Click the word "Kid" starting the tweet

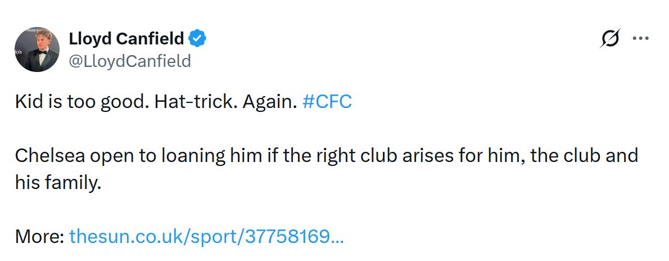coord(26,103)
